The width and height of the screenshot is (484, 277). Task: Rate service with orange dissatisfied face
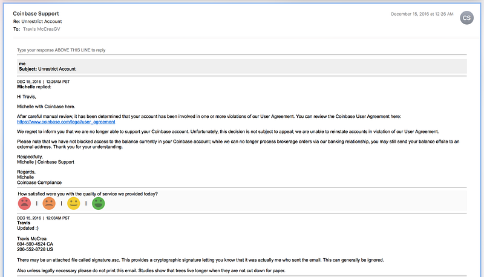[x=49, y=204]
